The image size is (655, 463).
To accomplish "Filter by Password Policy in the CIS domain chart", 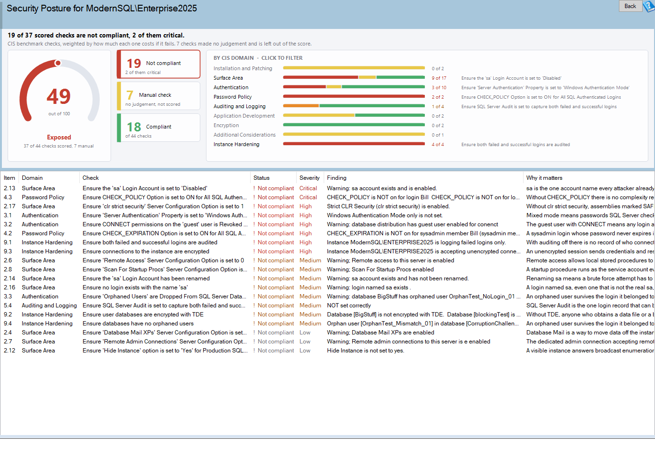I will coord(233,97).
